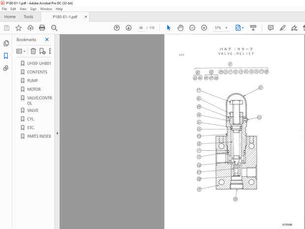Jump to the VALVE bookmark
Screen dimensions: 305x229
coord(32,110)
